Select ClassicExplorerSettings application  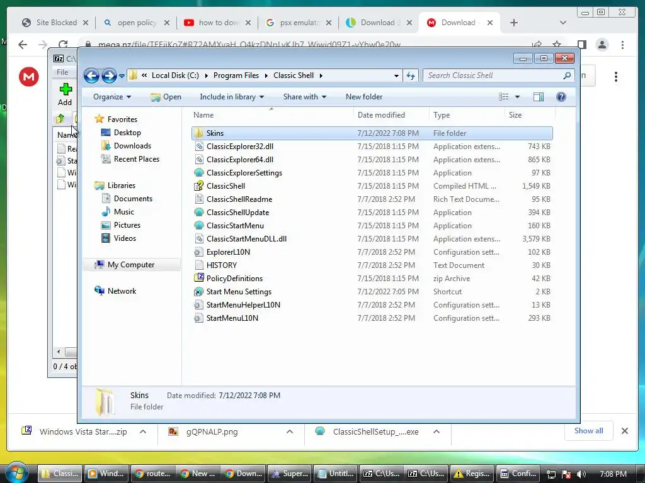pos(372,173)
